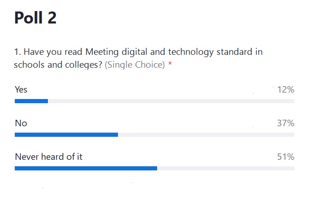
Task: Click the blue filled No progress bar
Action: 66,134
